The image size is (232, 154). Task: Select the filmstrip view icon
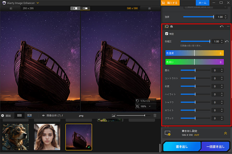(x=29, y=115)
